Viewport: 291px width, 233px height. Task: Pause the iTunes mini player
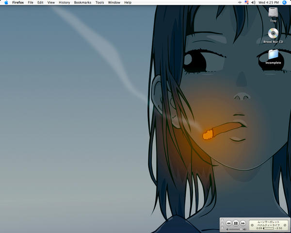(x=236, y=223)
